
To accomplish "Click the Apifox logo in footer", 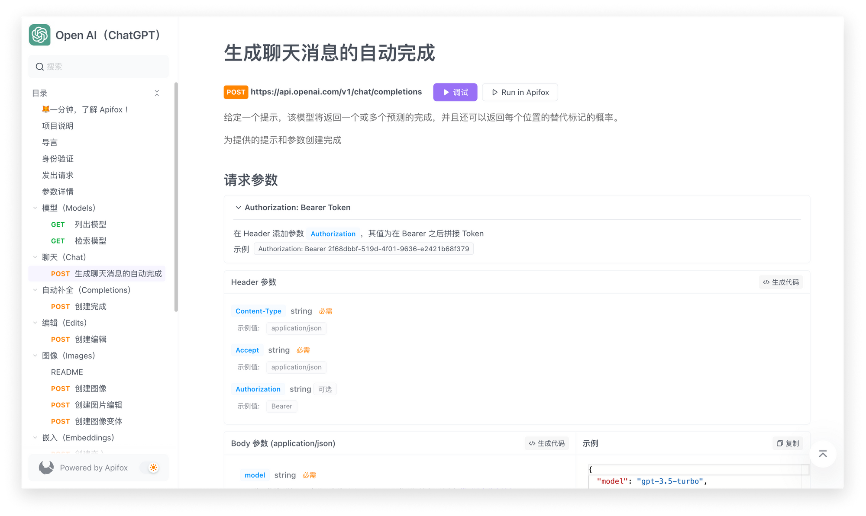I will point(46,468).
